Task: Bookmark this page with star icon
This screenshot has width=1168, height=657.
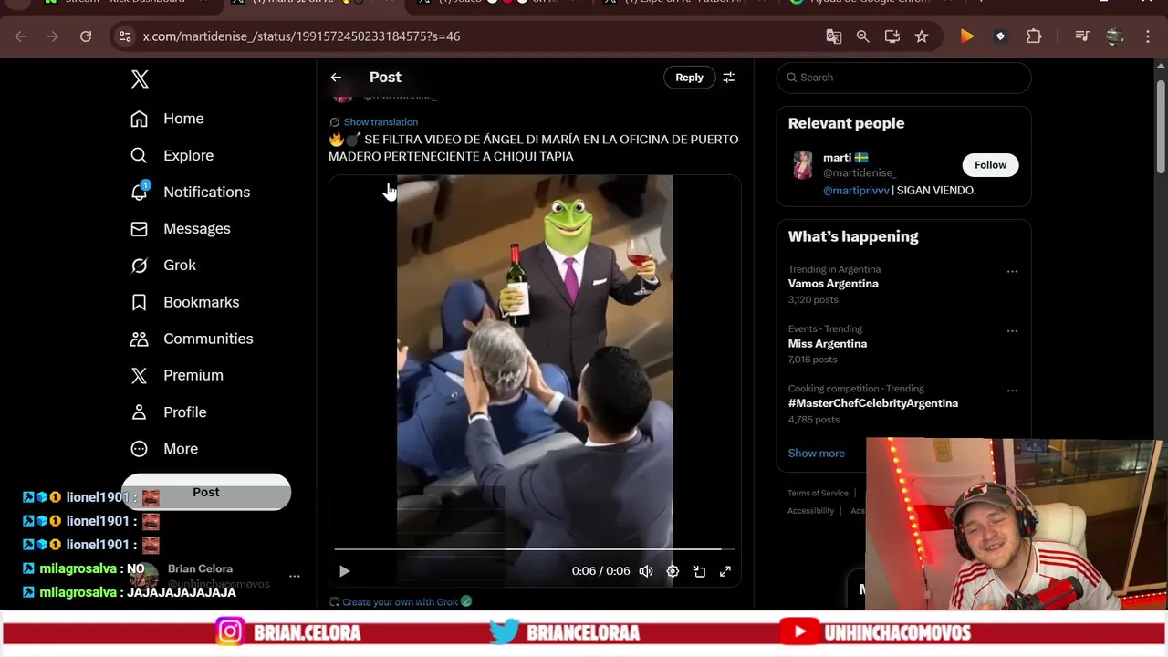Action: click(x=922, y=36)
